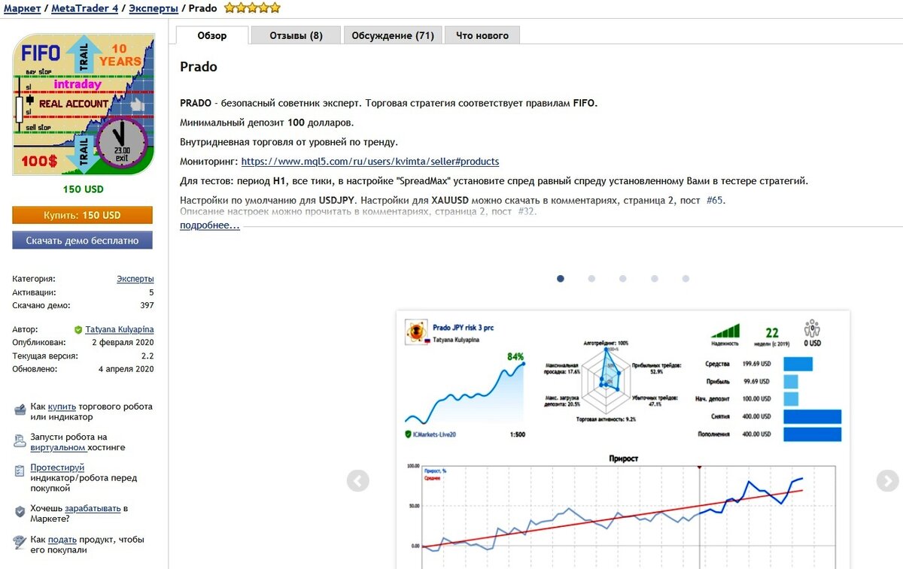Image resolution: width=903 pixels, height=569 pixels.
Task: Click the 'Активации: 5' row
Action: point(83,292)
